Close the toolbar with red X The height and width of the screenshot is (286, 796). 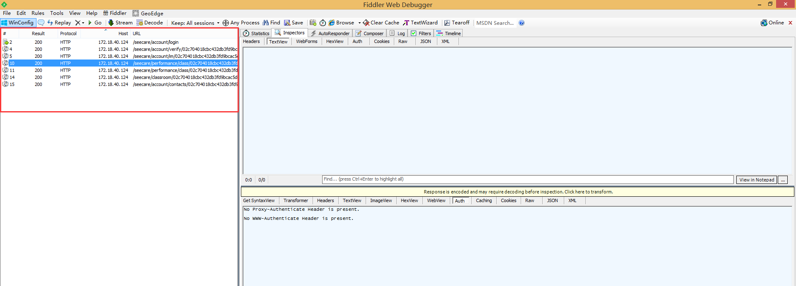pos(790,23)
